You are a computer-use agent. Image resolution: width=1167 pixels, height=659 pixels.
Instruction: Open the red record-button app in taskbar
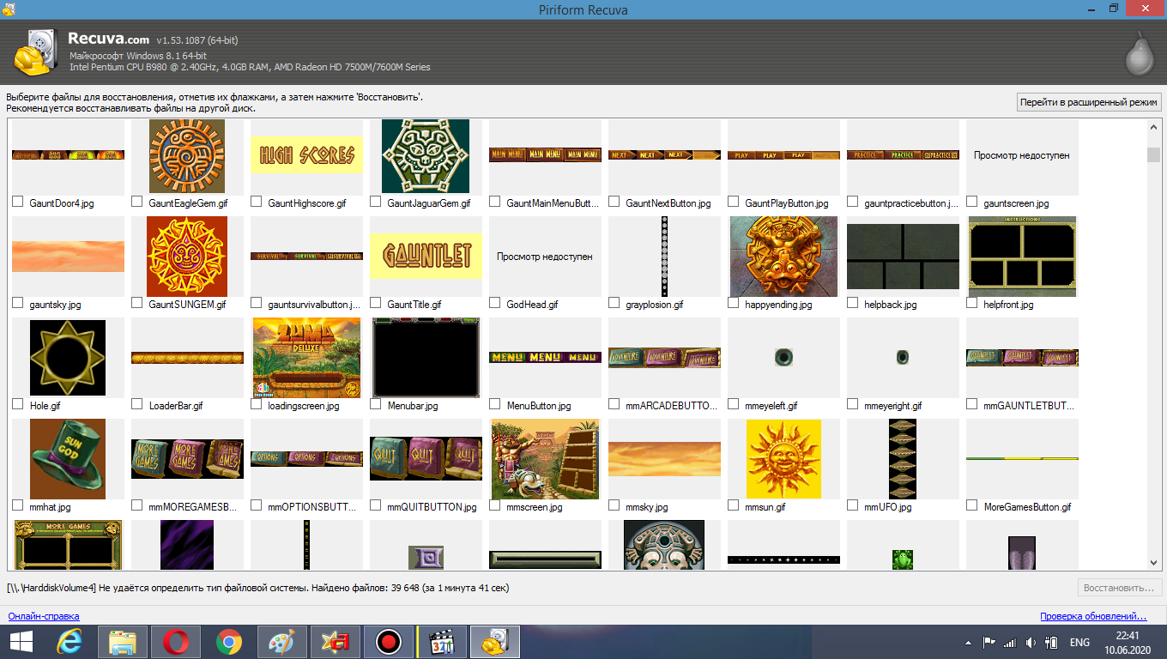tap(389, 641)
